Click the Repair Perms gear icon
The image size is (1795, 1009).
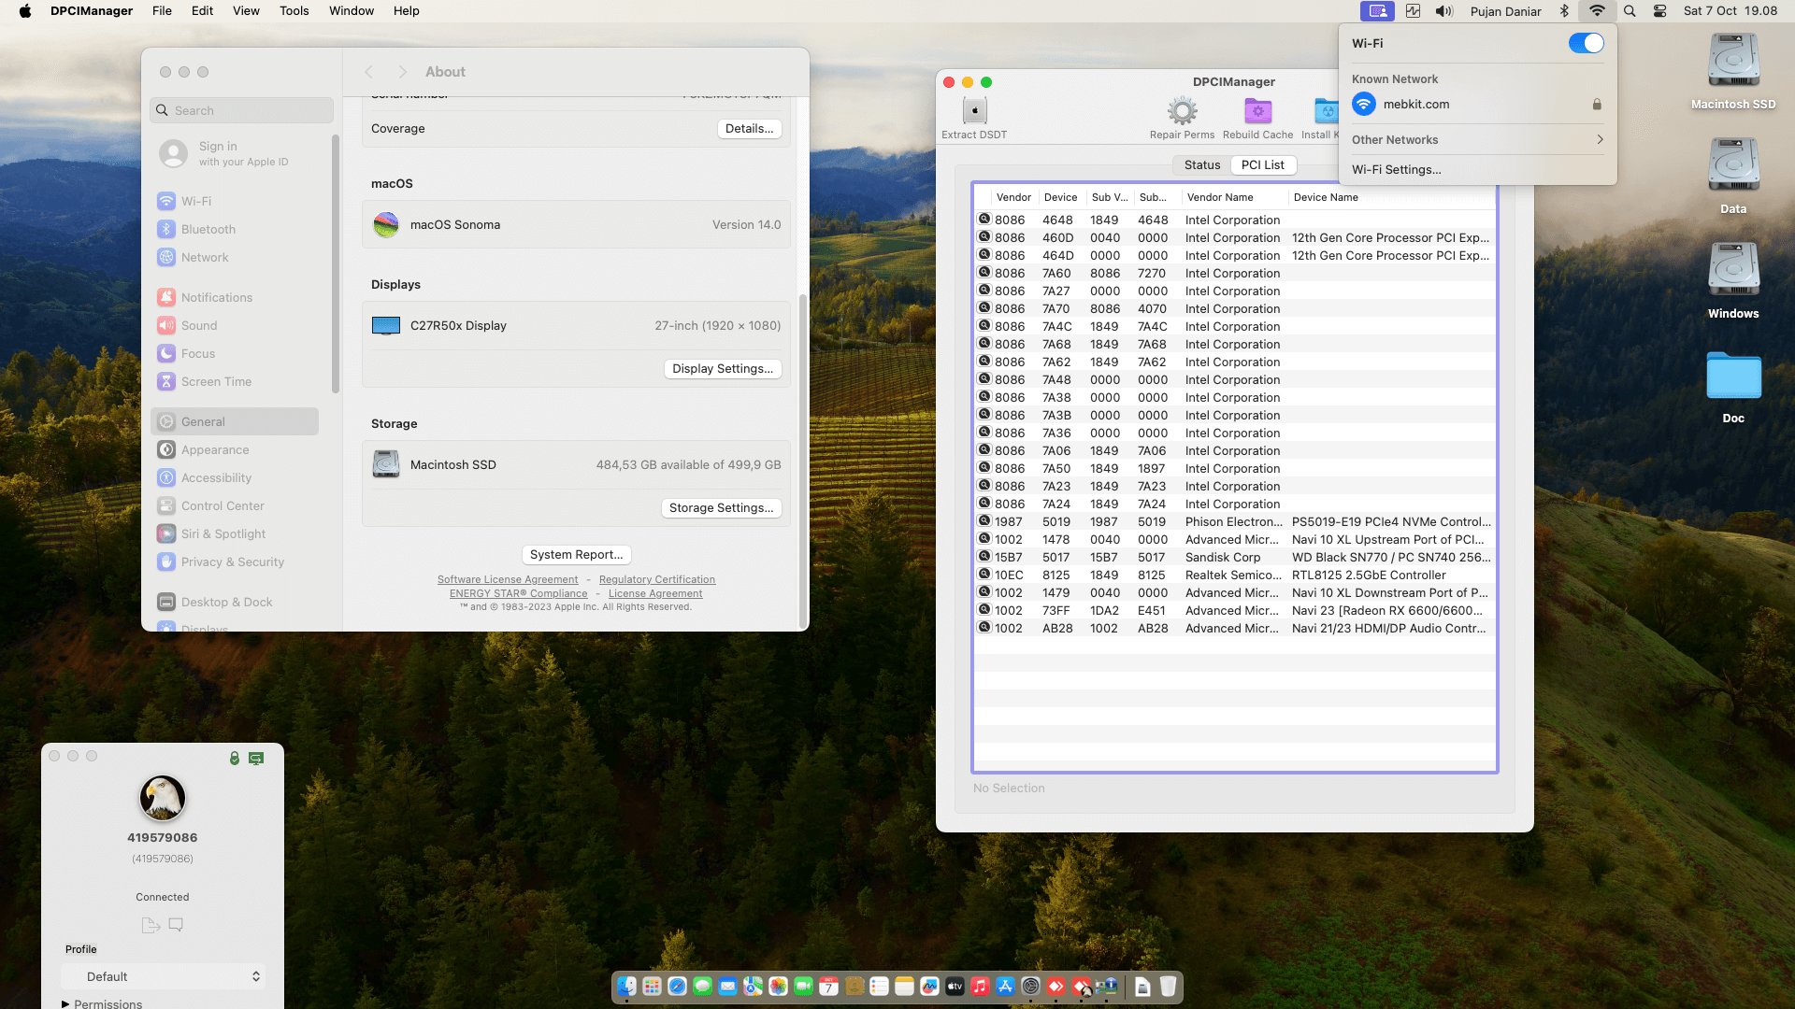click(x=1182, y=111)
